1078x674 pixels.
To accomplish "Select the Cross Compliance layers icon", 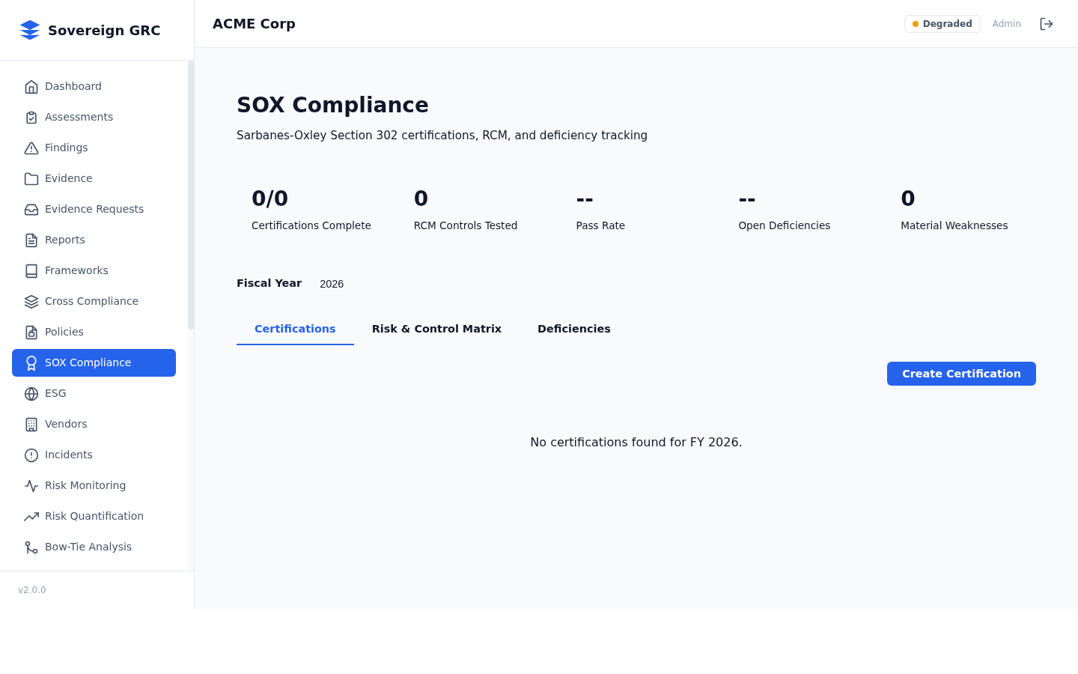I will [x=31, y=301].
